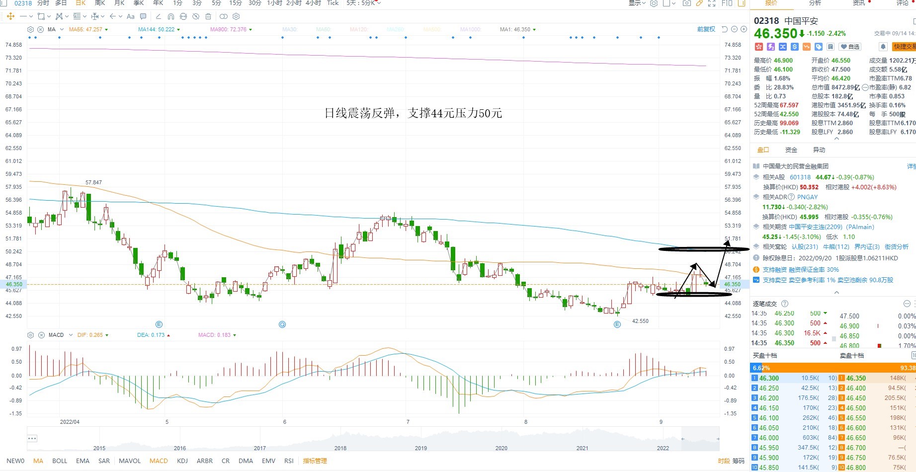The image size is (916, 472).
Task: Switch to 周K weekly chart
Action: (x=100, y=3)
